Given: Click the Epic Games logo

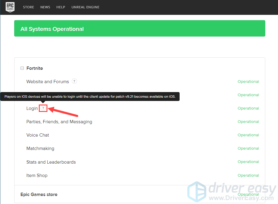Looking at the screenshot, I should coord(10,7).
